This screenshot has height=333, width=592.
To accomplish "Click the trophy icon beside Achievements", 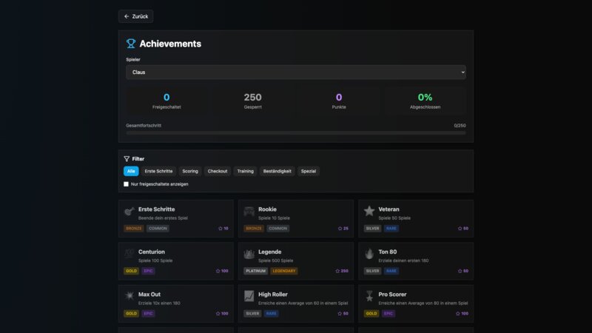I will [x=131, y=44].
